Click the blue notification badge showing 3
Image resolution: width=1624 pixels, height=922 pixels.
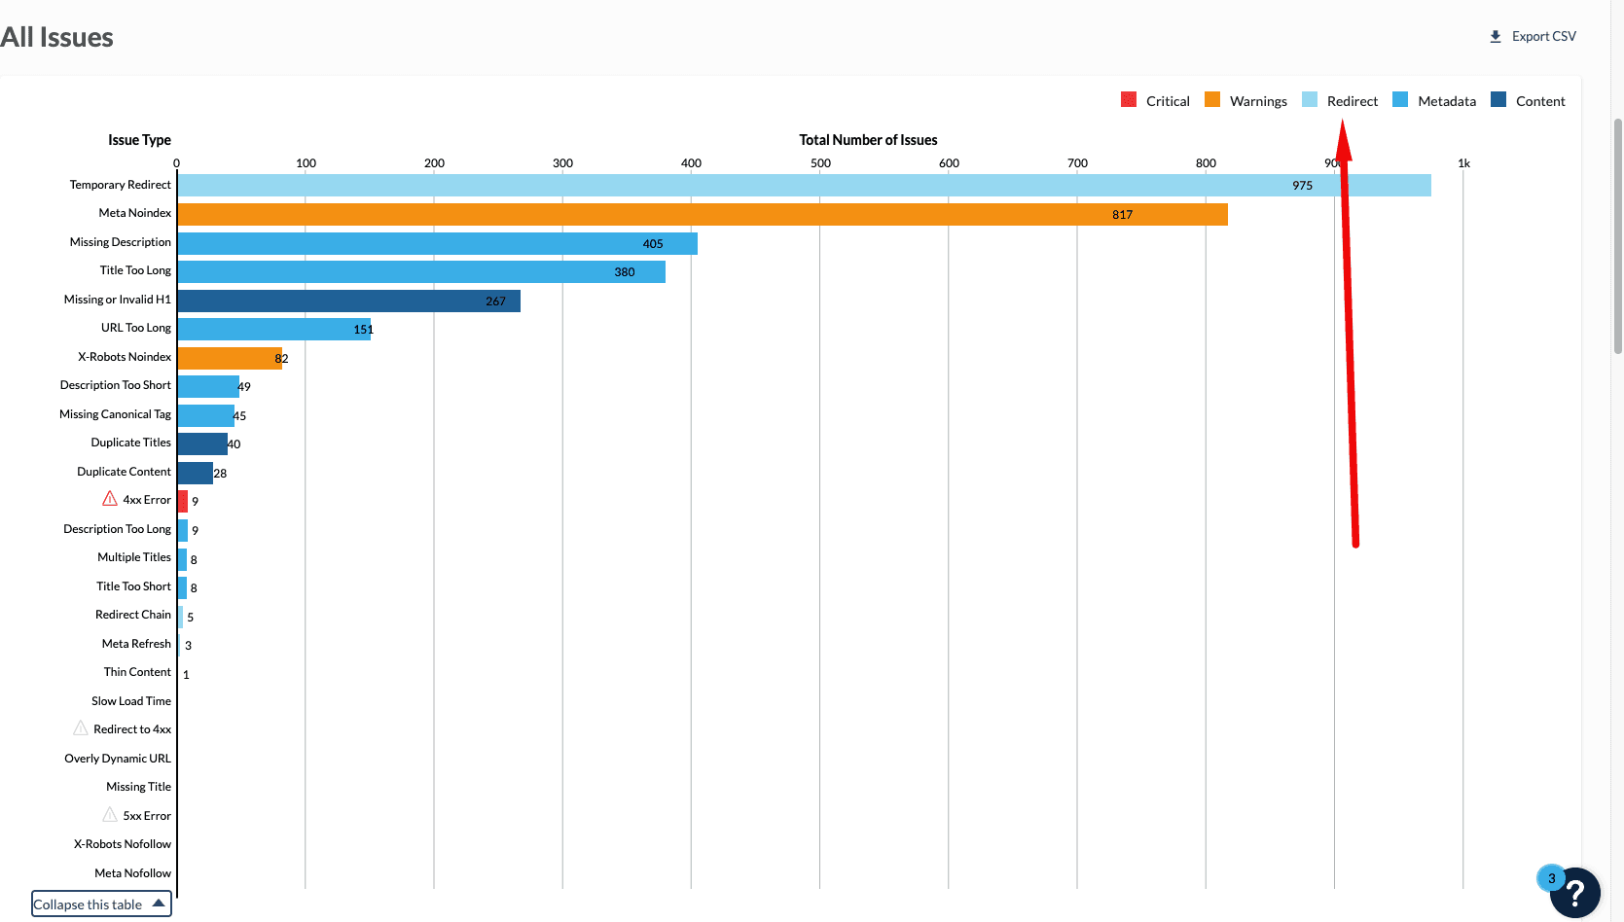pos(1551,878)
